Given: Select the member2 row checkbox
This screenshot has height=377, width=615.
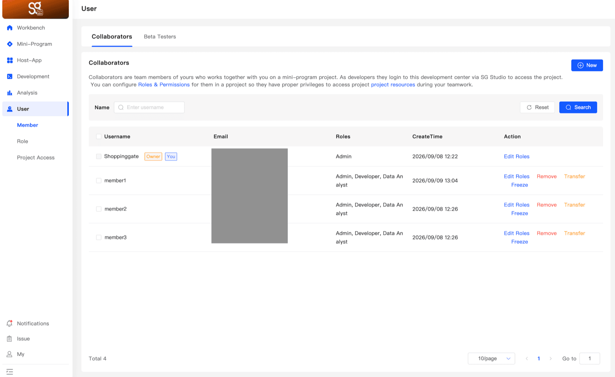Looking at the screenshot, I should (x=99, y=209).
